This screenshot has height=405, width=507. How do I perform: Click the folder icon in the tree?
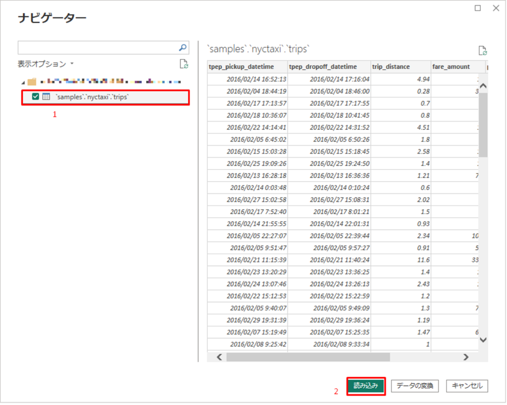[x=32, y=81]
